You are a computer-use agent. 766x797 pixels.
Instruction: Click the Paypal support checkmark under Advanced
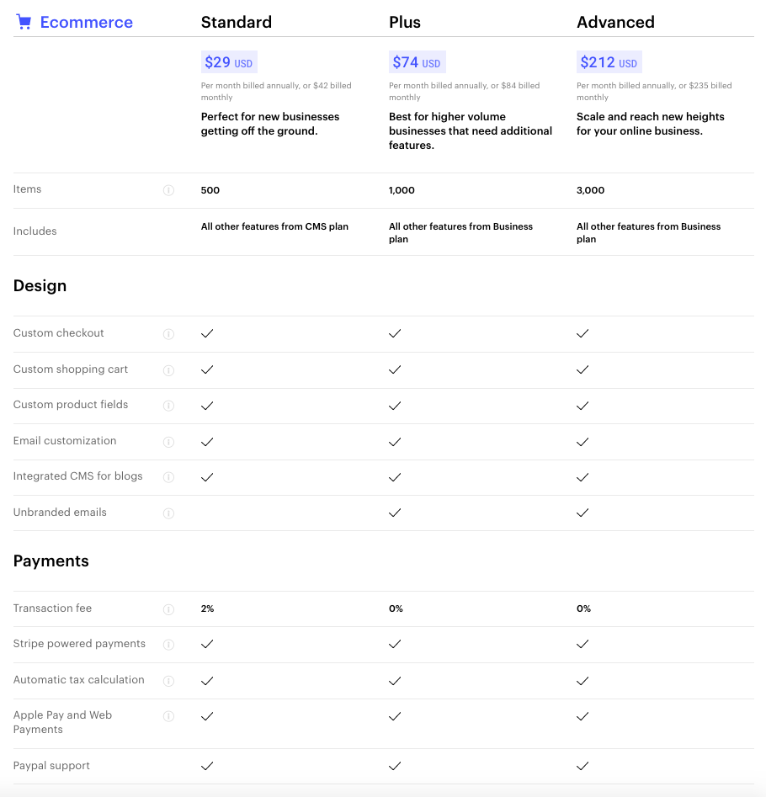click(582, 766)
